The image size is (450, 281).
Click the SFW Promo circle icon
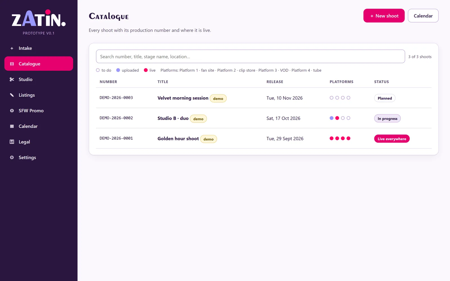(x=12, y=111)
